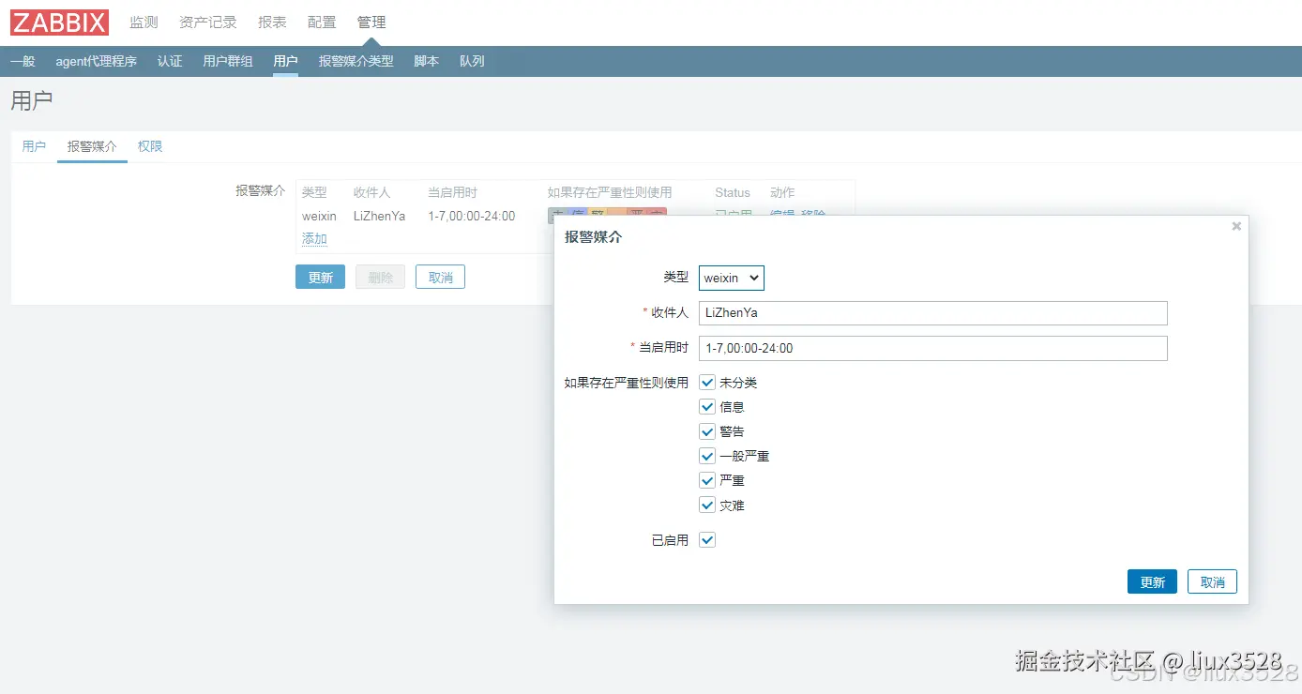The image size is (1302, 694).
Task: Open the 资产记录 top menu
Action: coord(208,23)
